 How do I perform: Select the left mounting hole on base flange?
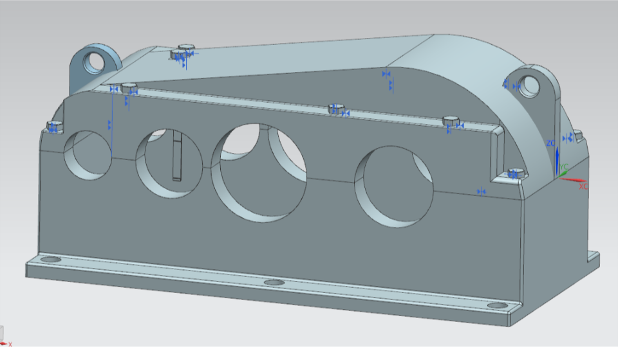51,260
